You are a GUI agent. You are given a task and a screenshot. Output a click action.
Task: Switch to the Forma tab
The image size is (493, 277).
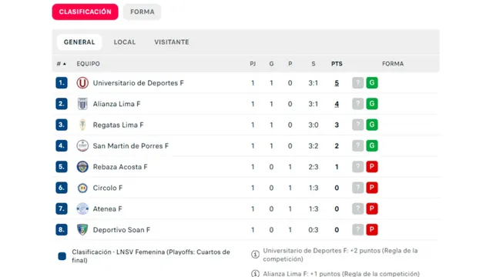tap(142, 12)
